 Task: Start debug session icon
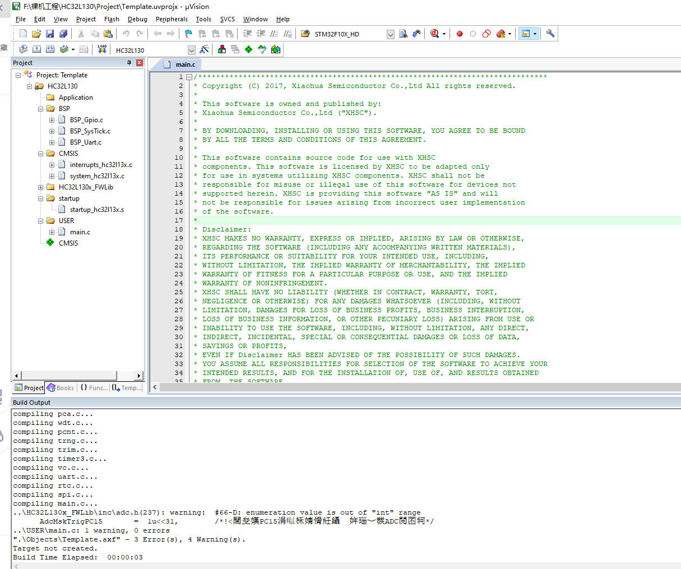434,34
